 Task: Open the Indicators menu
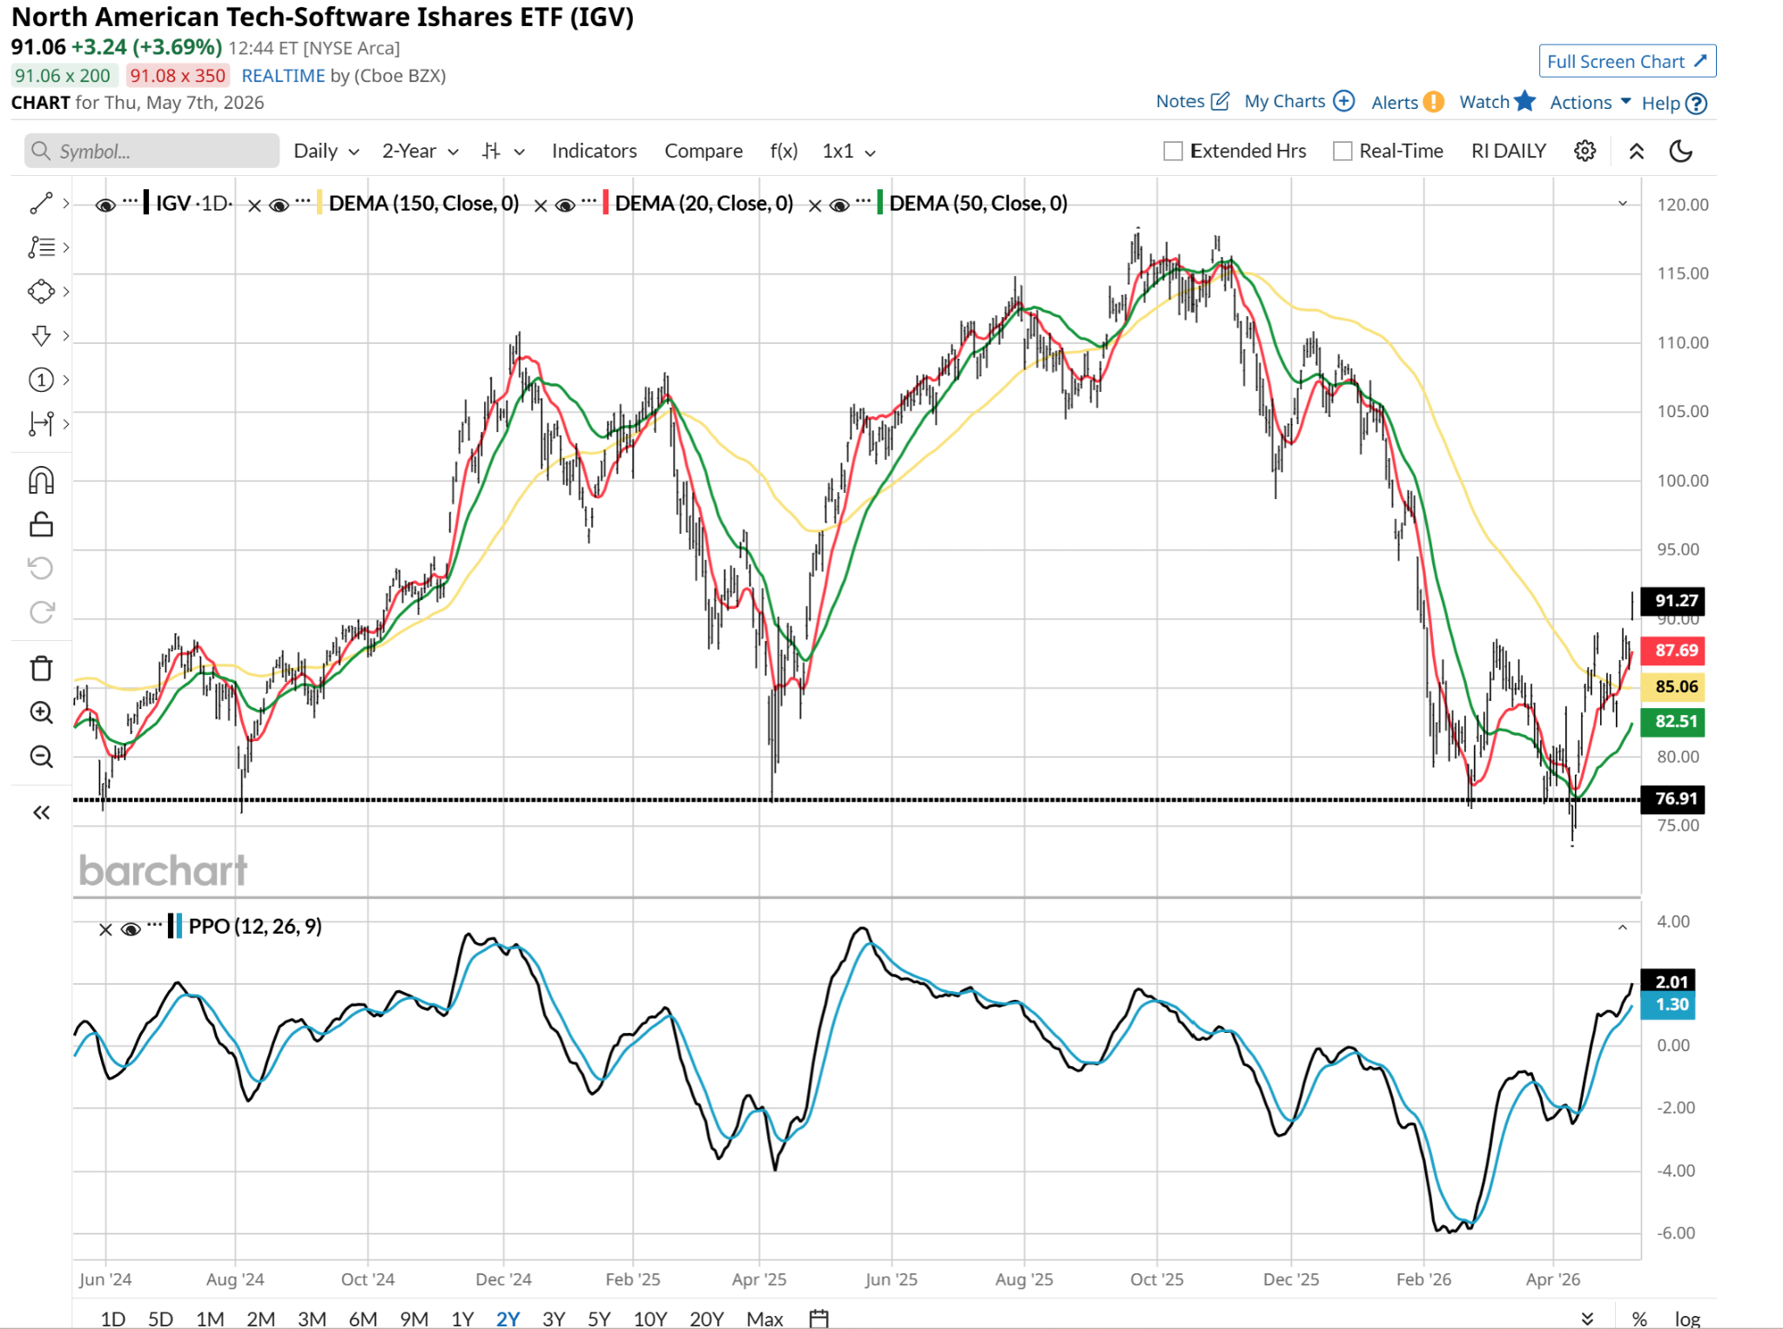click(594, 152)
